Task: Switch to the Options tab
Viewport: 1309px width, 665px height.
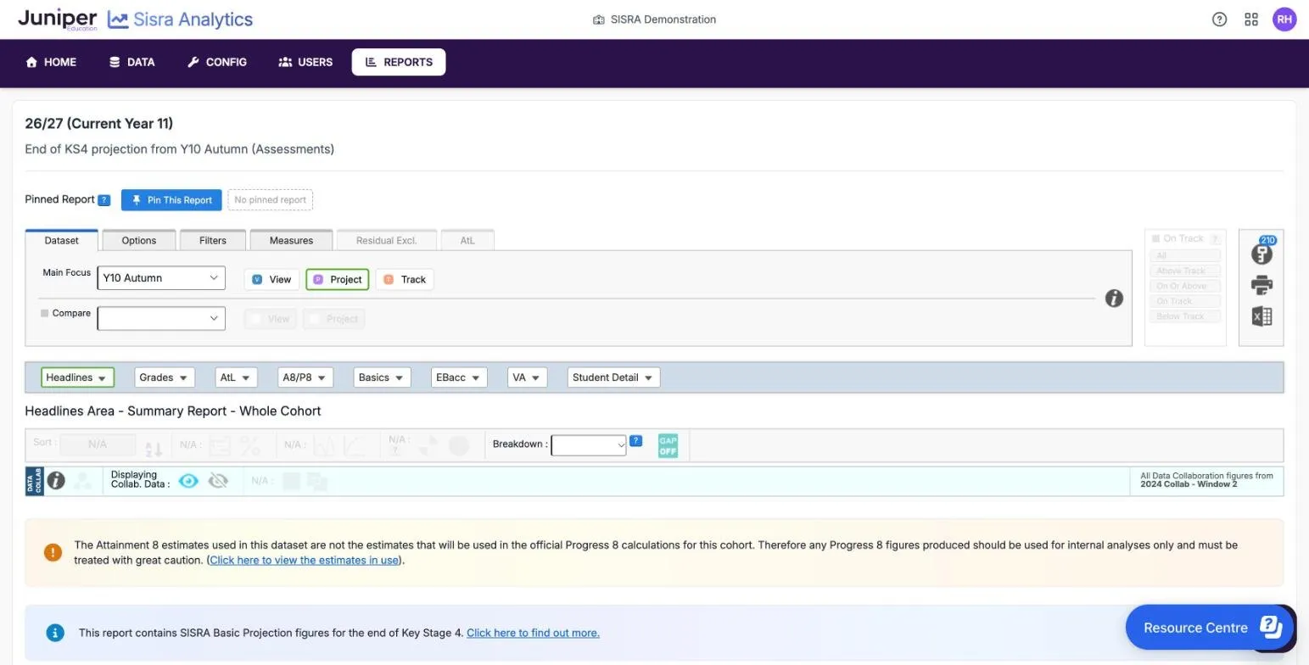Action: click(139, 240)
